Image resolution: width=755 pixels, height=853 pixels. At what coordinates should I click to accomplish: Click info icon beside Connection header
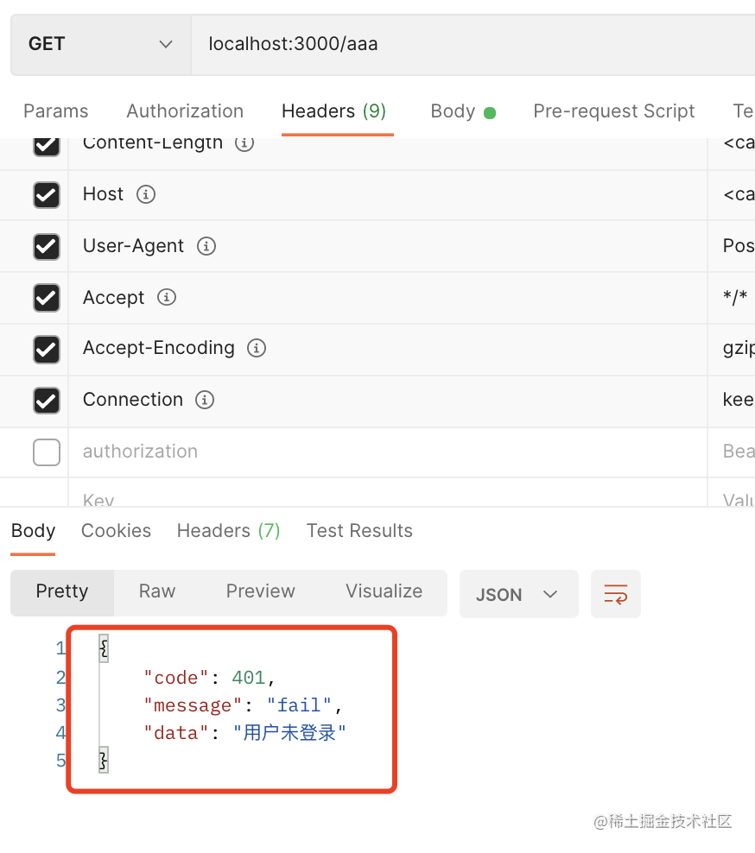(205, 400)
